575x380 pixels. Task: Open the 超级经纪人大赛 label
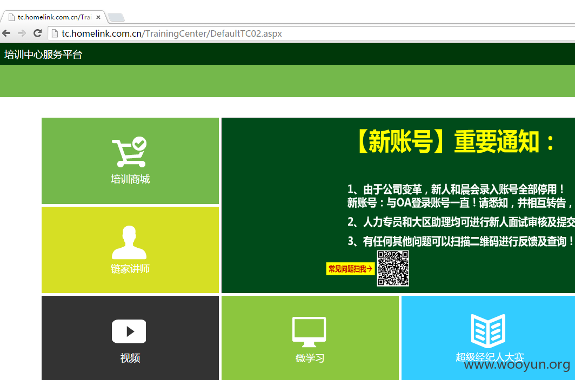[490, 357]
